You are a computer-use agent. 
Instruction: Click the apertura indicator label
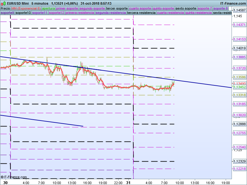48,8
